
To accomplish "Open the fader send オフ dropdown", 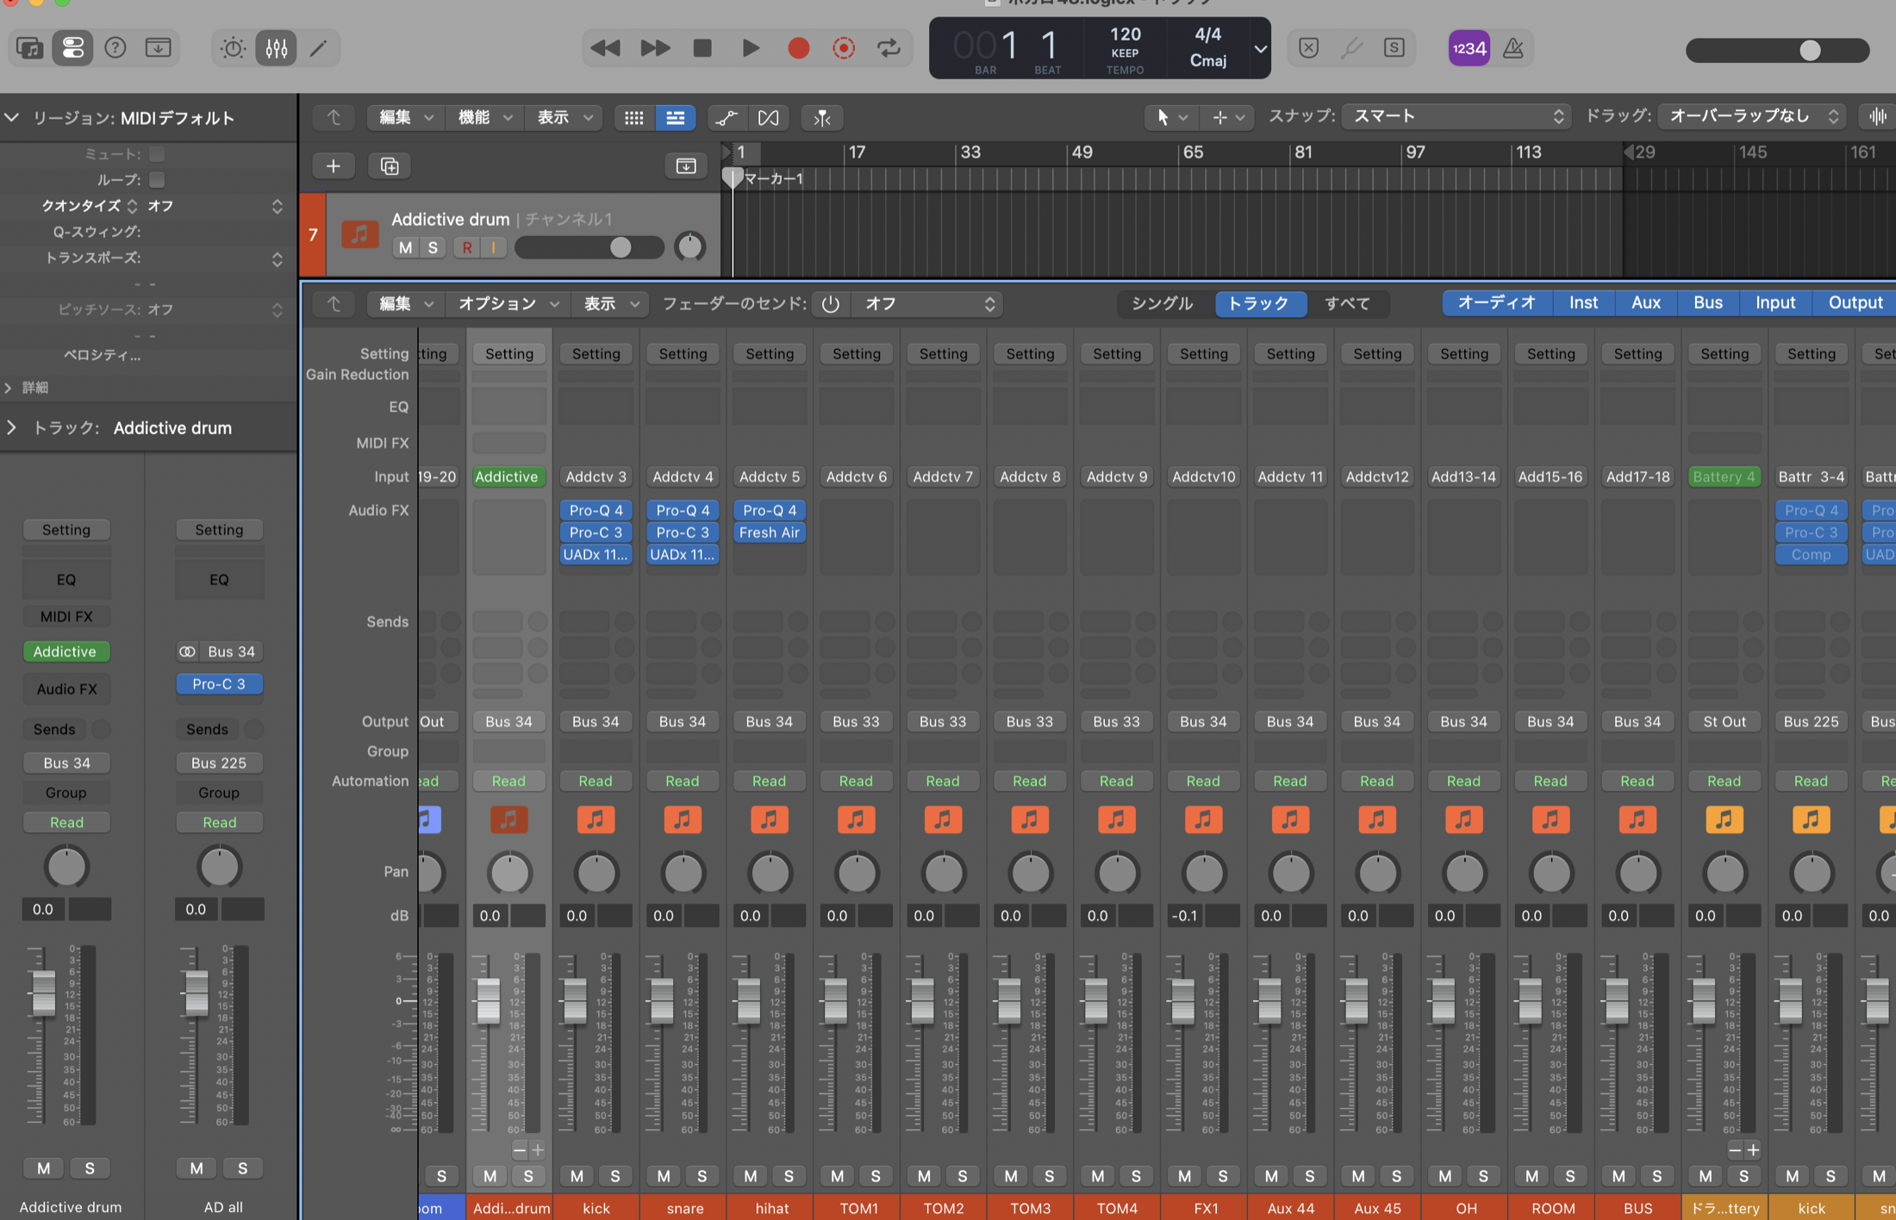I will [926, 303].
